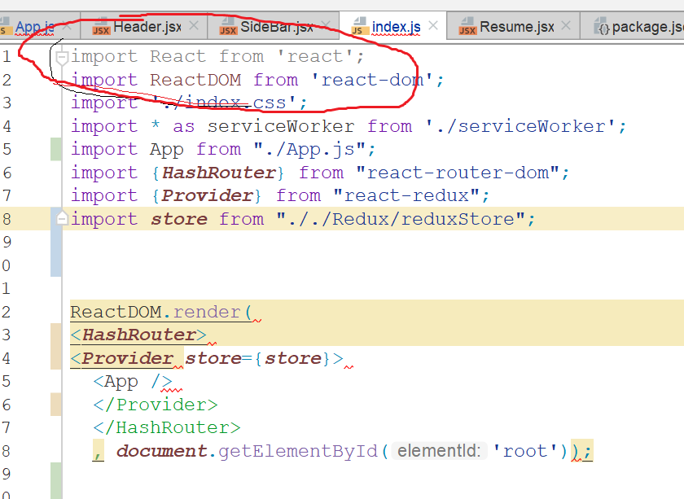
Task: Click "react-redux" string
Action: pos(406,196)
